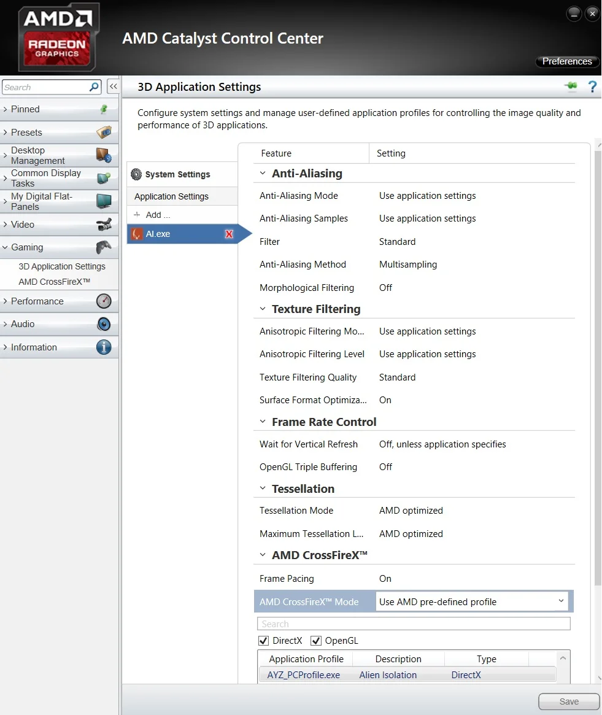Collapse sidebar with double-chevron icon
Viewport: 602px width, 715px height.
pos(113,86)
